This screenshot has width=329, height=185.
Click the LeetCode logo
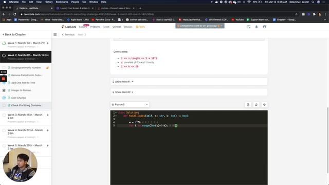click(69, 27)
